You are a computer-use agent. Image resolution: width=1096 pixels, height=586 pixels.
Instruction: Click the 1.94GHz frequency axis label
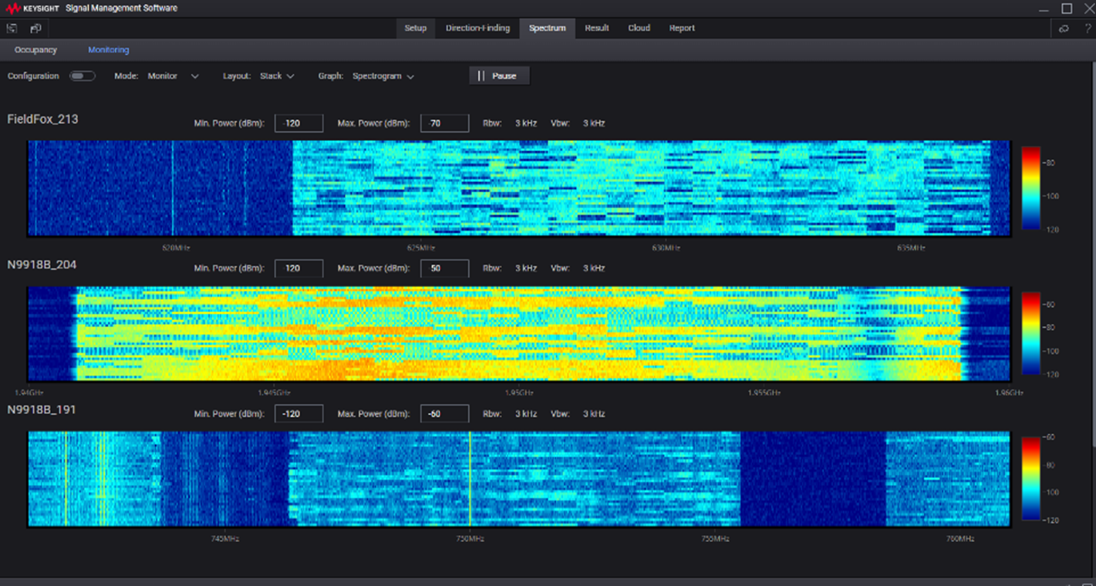29,393
